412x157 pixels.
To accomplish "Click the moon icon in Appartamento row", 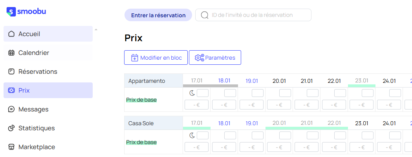I will 192,93.
